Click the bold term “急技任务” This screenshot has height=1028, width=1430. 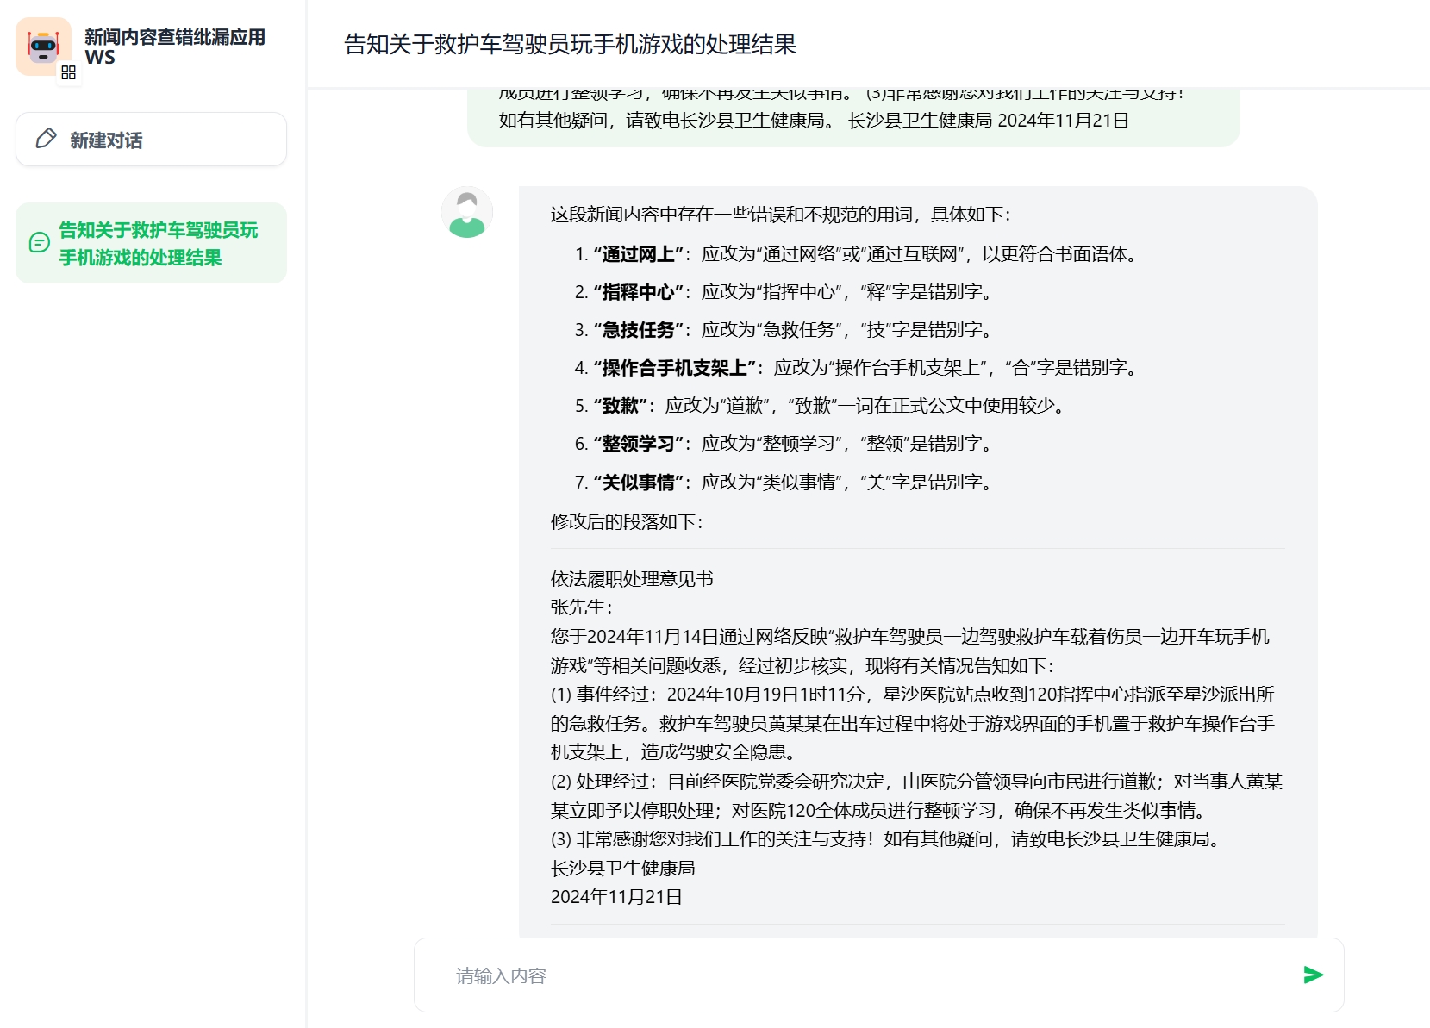638,330
